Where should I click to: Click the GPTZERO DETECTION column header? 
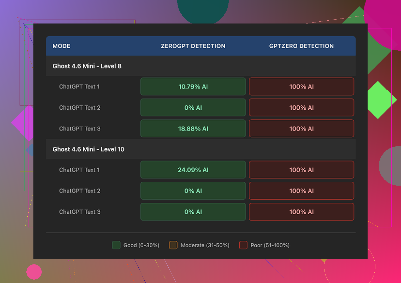301,46
